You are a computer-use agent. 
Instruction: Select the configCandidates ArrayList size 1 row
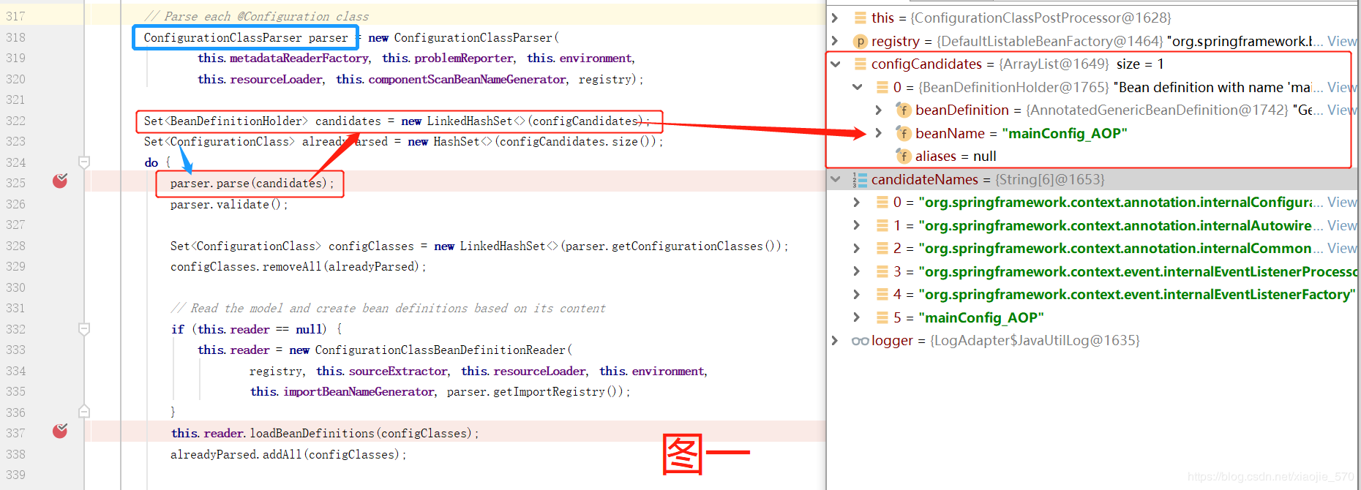point(1092,64)
